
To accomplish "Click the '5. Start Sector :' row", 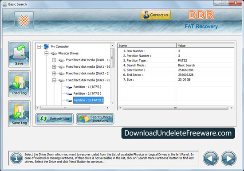I will 176,70.
